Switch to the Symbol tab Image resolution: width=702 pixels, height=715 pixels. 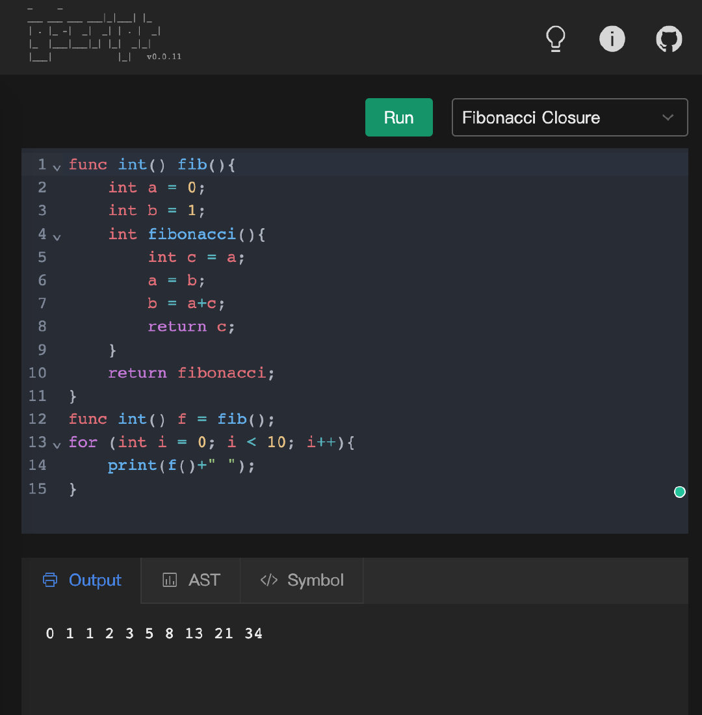point(302,580)
